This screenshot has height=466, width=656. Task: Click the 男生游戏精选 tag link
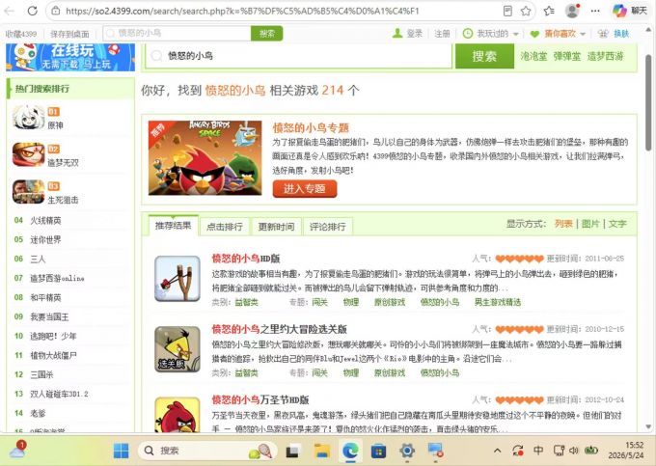coord(498,302)
